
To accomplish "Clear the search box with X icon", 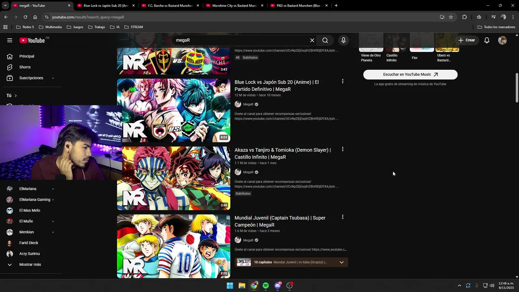I will pyautogui.click(x=312, y=40).
